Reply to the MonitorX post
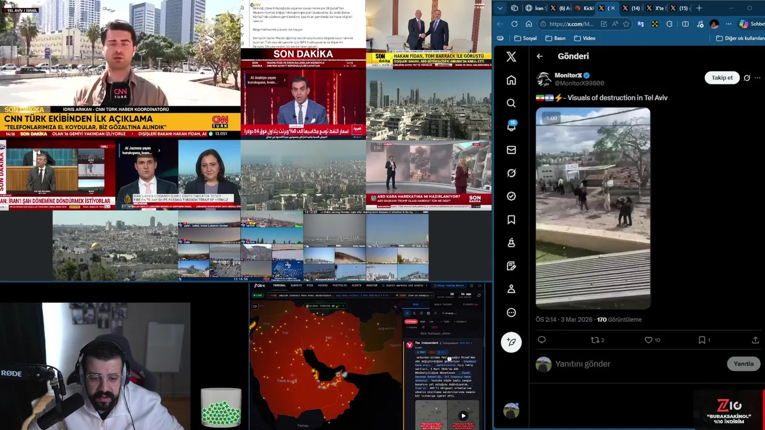Viewport: 765px width, 430px height. 541,340
